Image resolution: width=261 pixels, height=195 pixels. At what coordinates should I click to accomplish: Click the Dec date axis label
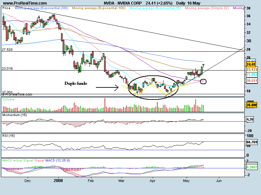[x=27, y=181]
